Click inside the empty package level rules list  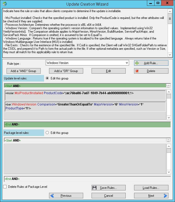85,159
